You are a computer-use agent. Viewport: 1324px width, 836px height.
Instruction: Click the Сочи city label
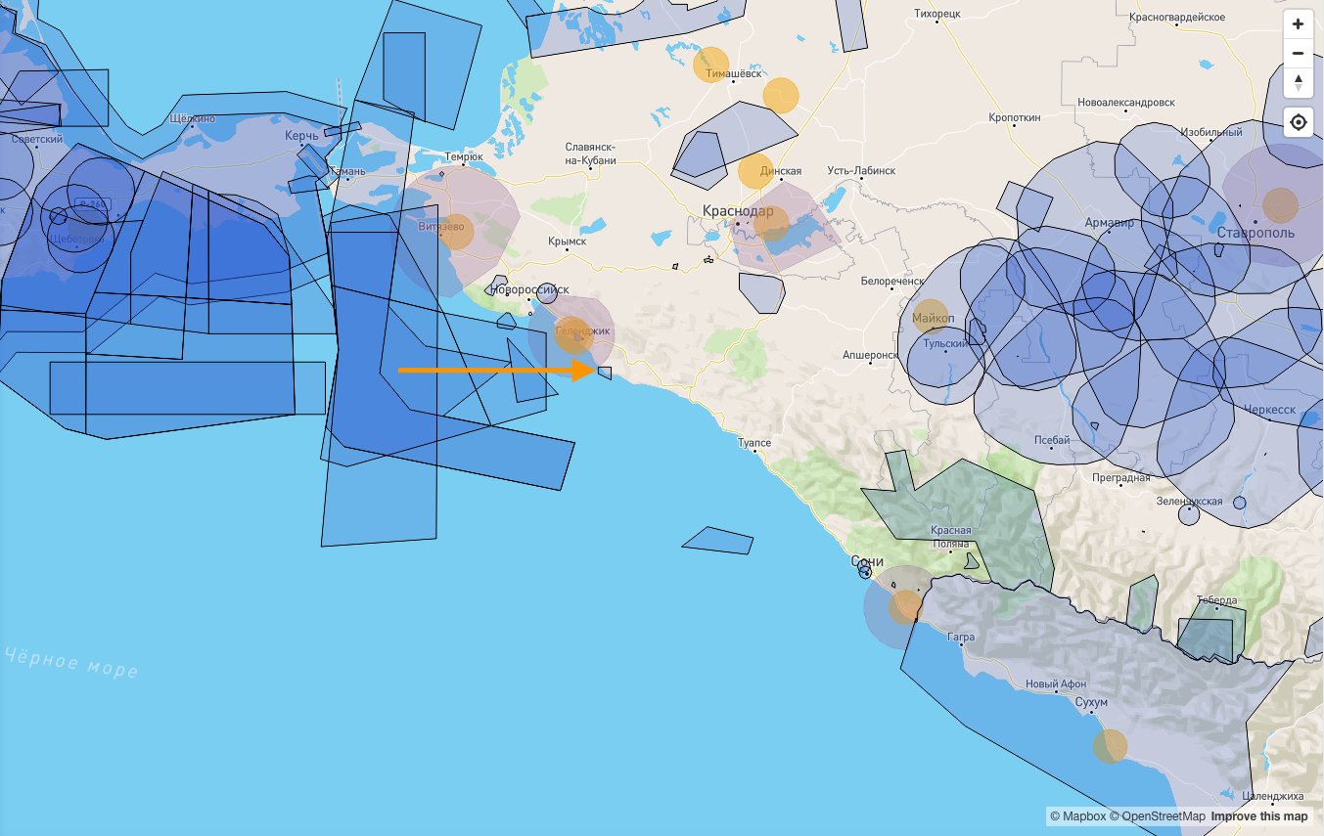coord(868,562)
